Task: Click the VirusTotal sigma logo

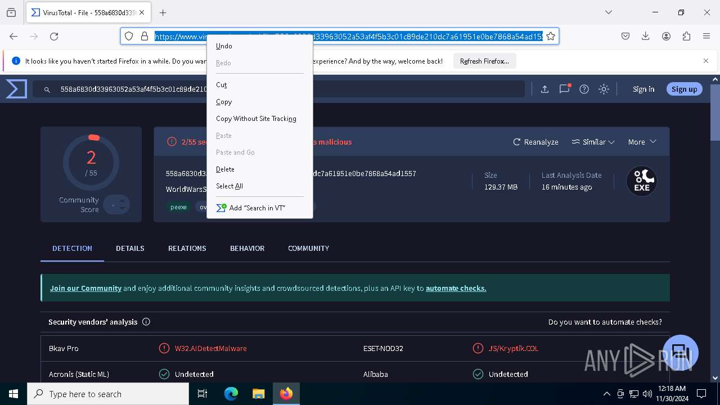Action: (x=16, y=89)
